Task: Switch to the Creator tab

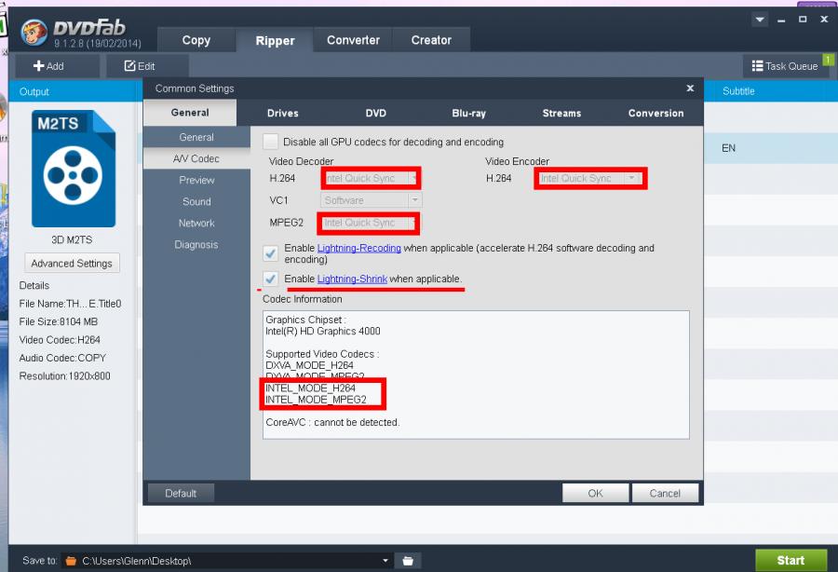Action: [431, 40]
